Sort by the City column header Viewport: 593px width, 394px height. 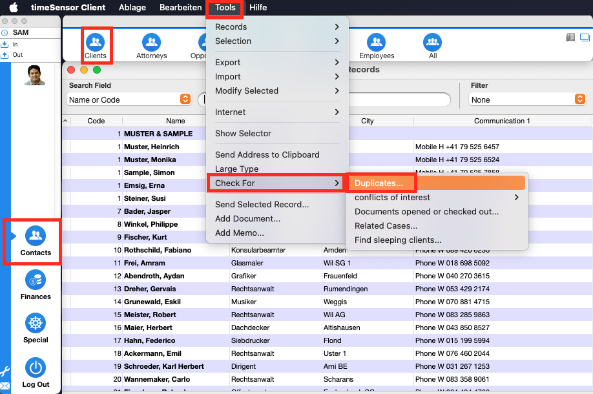(367, 121)
